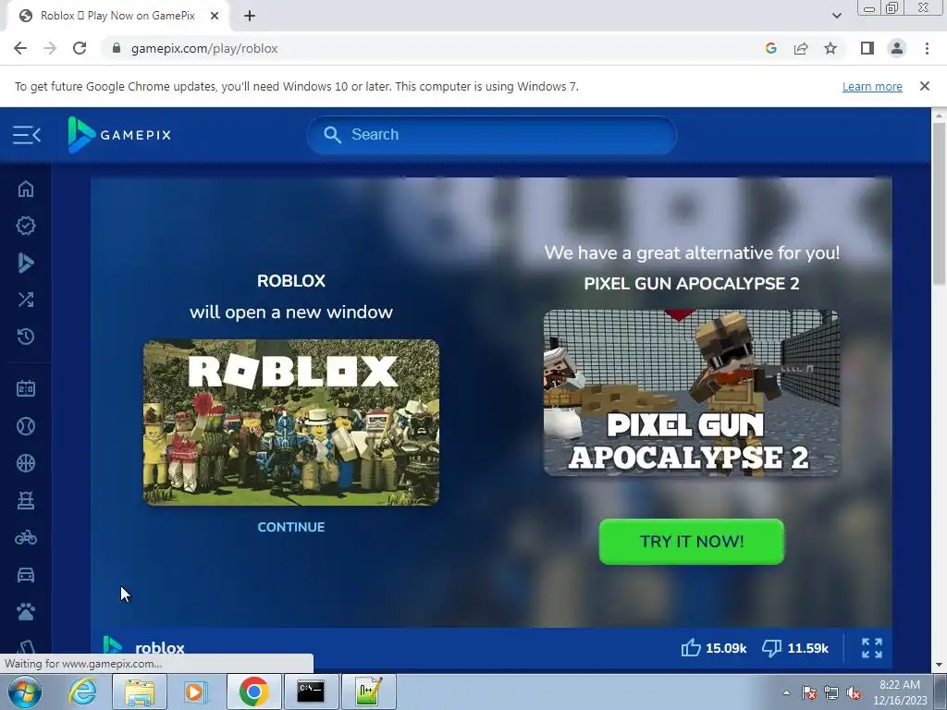Screen dimensions: 947x710
Task: Open the GamePix logo homepage
Action: click(119, 135)
